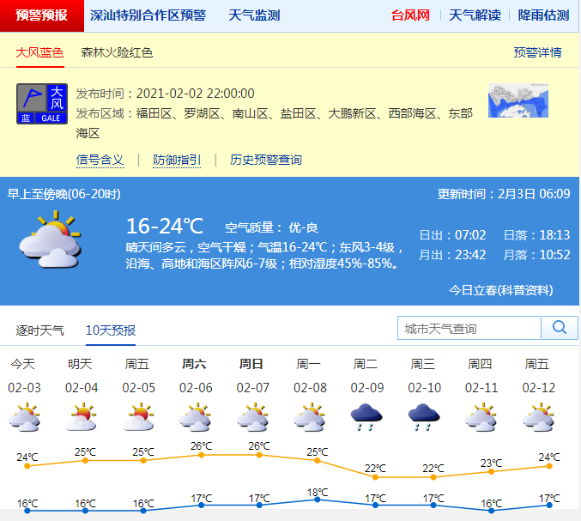This screenshot has width=581, height=521.
Task: Open the warning area map thumbnail
Action: (x=517, y=100)
